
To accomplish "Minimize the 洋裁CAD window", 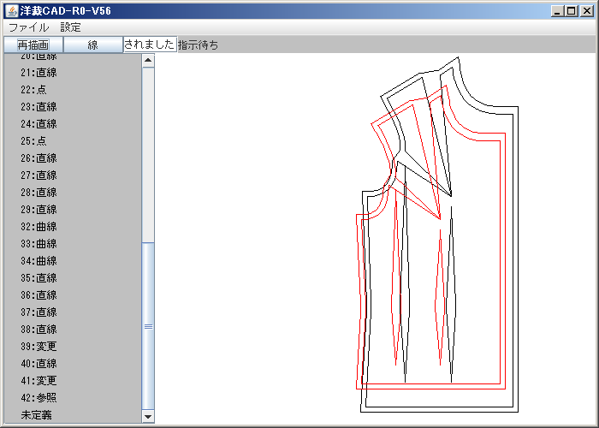I will pyautogui.click(x=557, y=11).
